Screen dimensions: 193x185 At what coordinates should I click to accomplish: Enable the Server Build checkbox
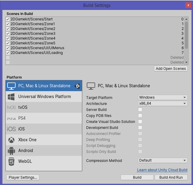point(140,109)
